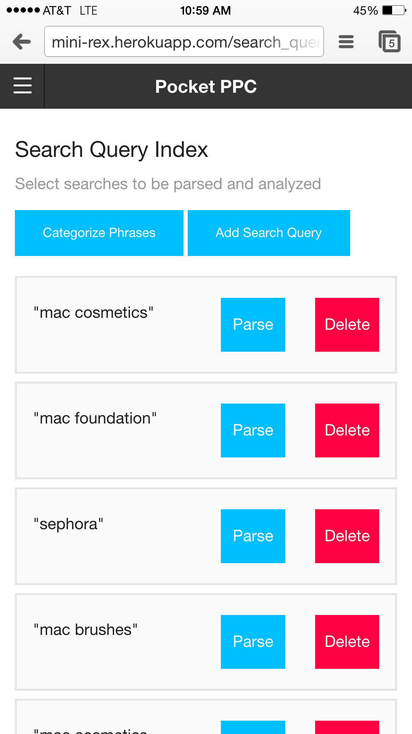The width and height of the screenshot is (412, 734).
Task: Focus the mini-rex.herokuapp.com address field
Action: click(x=184, y=42)
